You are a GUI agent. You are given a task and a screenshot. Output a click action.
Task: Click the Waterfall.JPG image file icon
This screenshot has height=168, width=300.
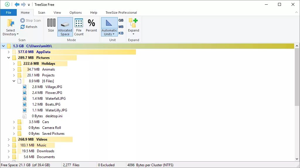[25, 99]
